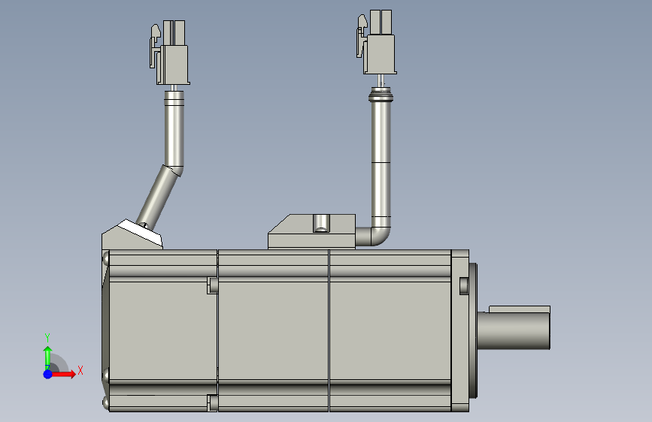Select the round hole on the terminal box

point(321,223)
